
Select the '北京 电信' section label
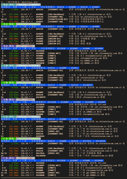tap(9, 4)
